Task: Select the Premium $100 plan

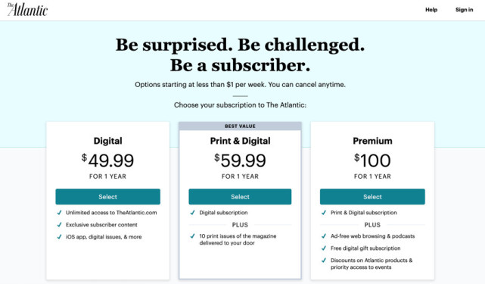Action: (372, 197)
